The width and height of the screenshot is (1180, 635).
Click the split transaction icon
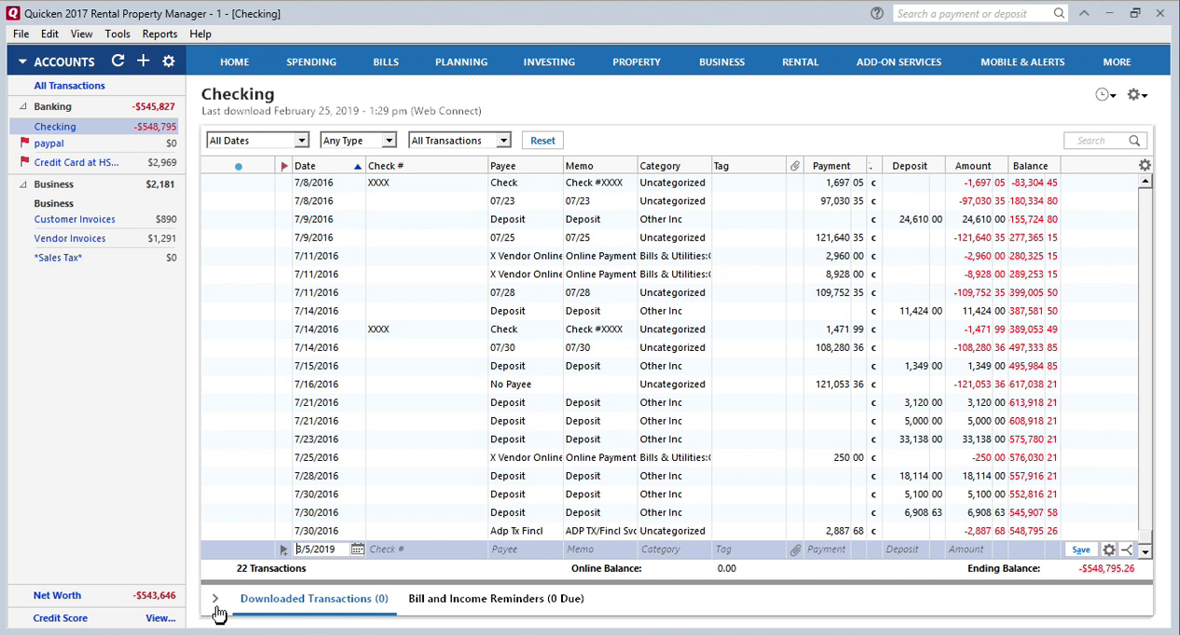(1127, 550)
